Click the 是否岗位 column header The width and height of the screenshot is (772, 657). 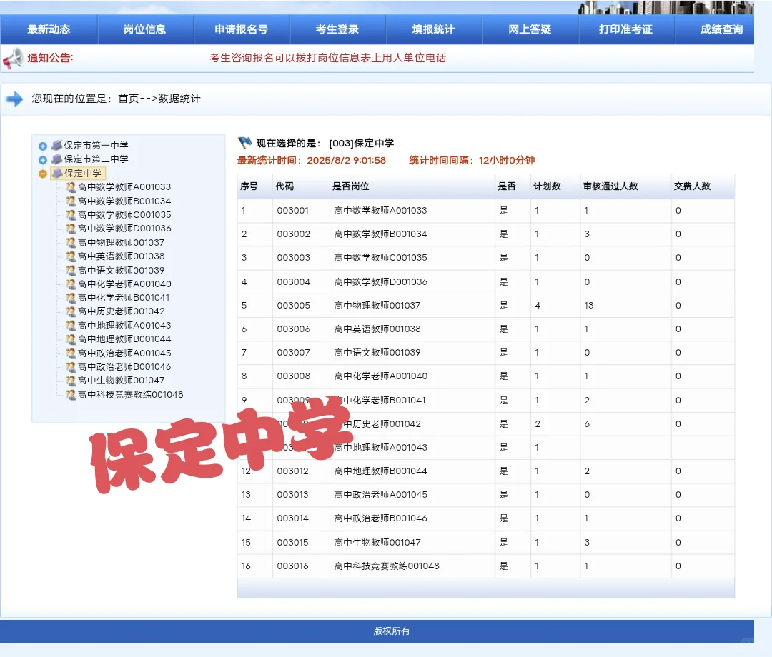(350, 186)
